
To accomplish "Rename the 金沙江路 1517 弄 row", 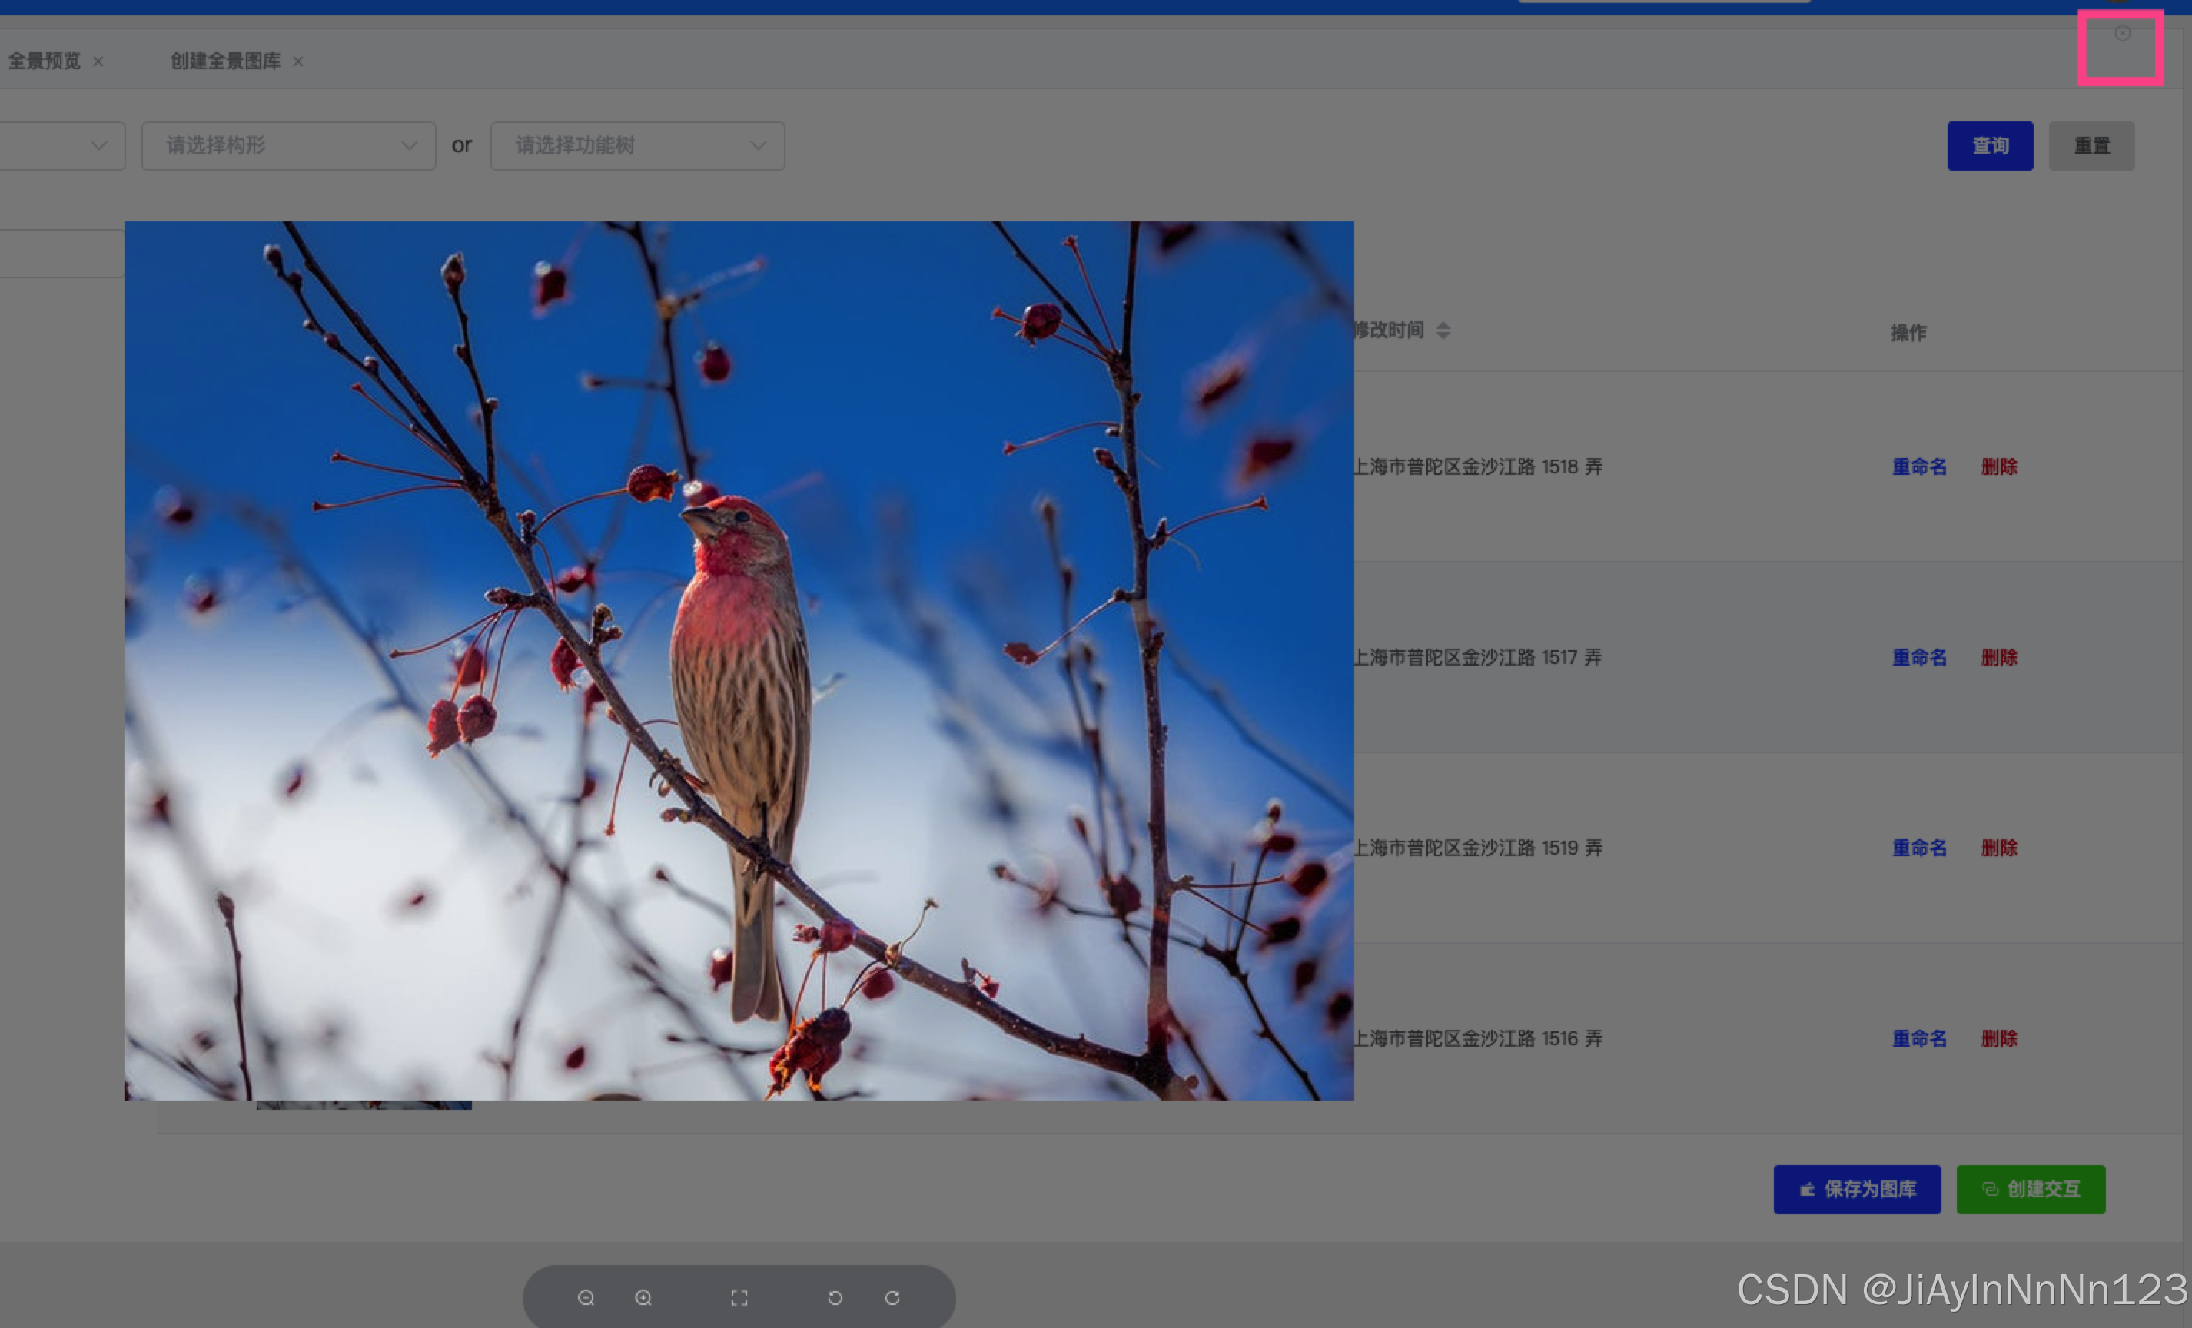I will click(1919, 657).
